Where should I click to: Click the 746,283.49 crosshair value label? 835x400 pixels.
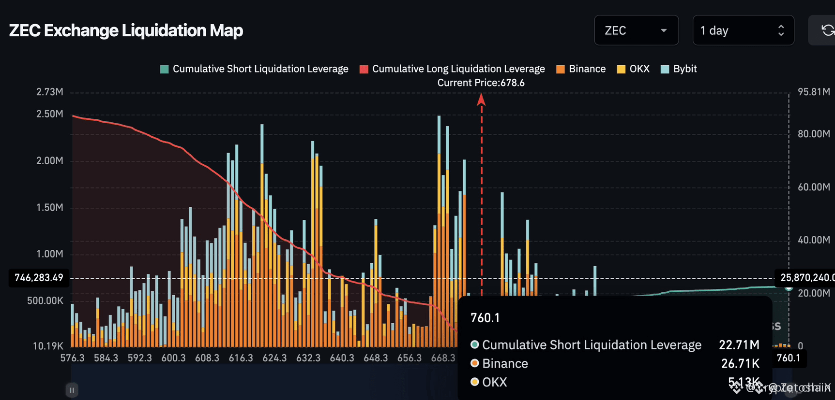(x=39, y=278)
